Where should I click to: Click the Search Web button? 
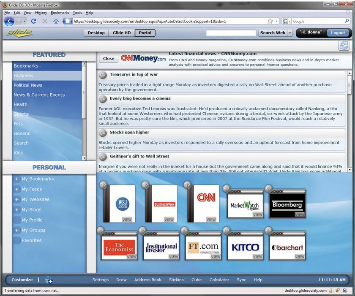(273, 33)
